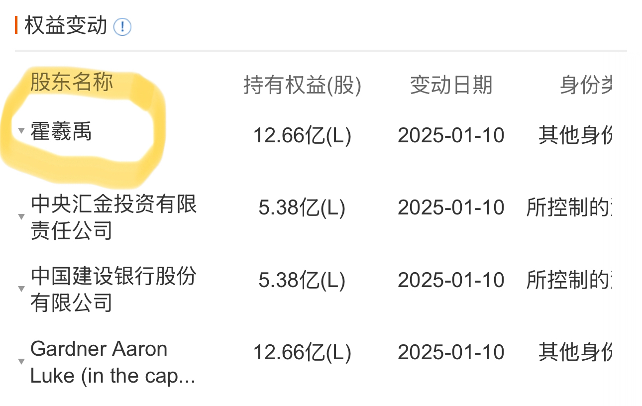This screenshot has width=642, height=406.
Task: Open 中国建设银行股份有限公司 shareholder link
Action: pyautogui.click(x=113, y=289)
